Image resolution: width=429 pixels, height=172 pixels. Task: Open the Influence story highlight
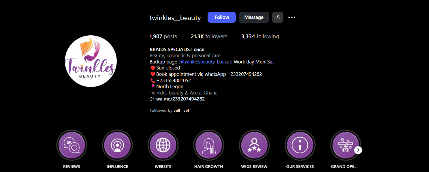pos(117,145)
